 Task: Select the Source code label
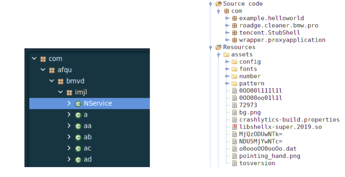tap(243, 4)
